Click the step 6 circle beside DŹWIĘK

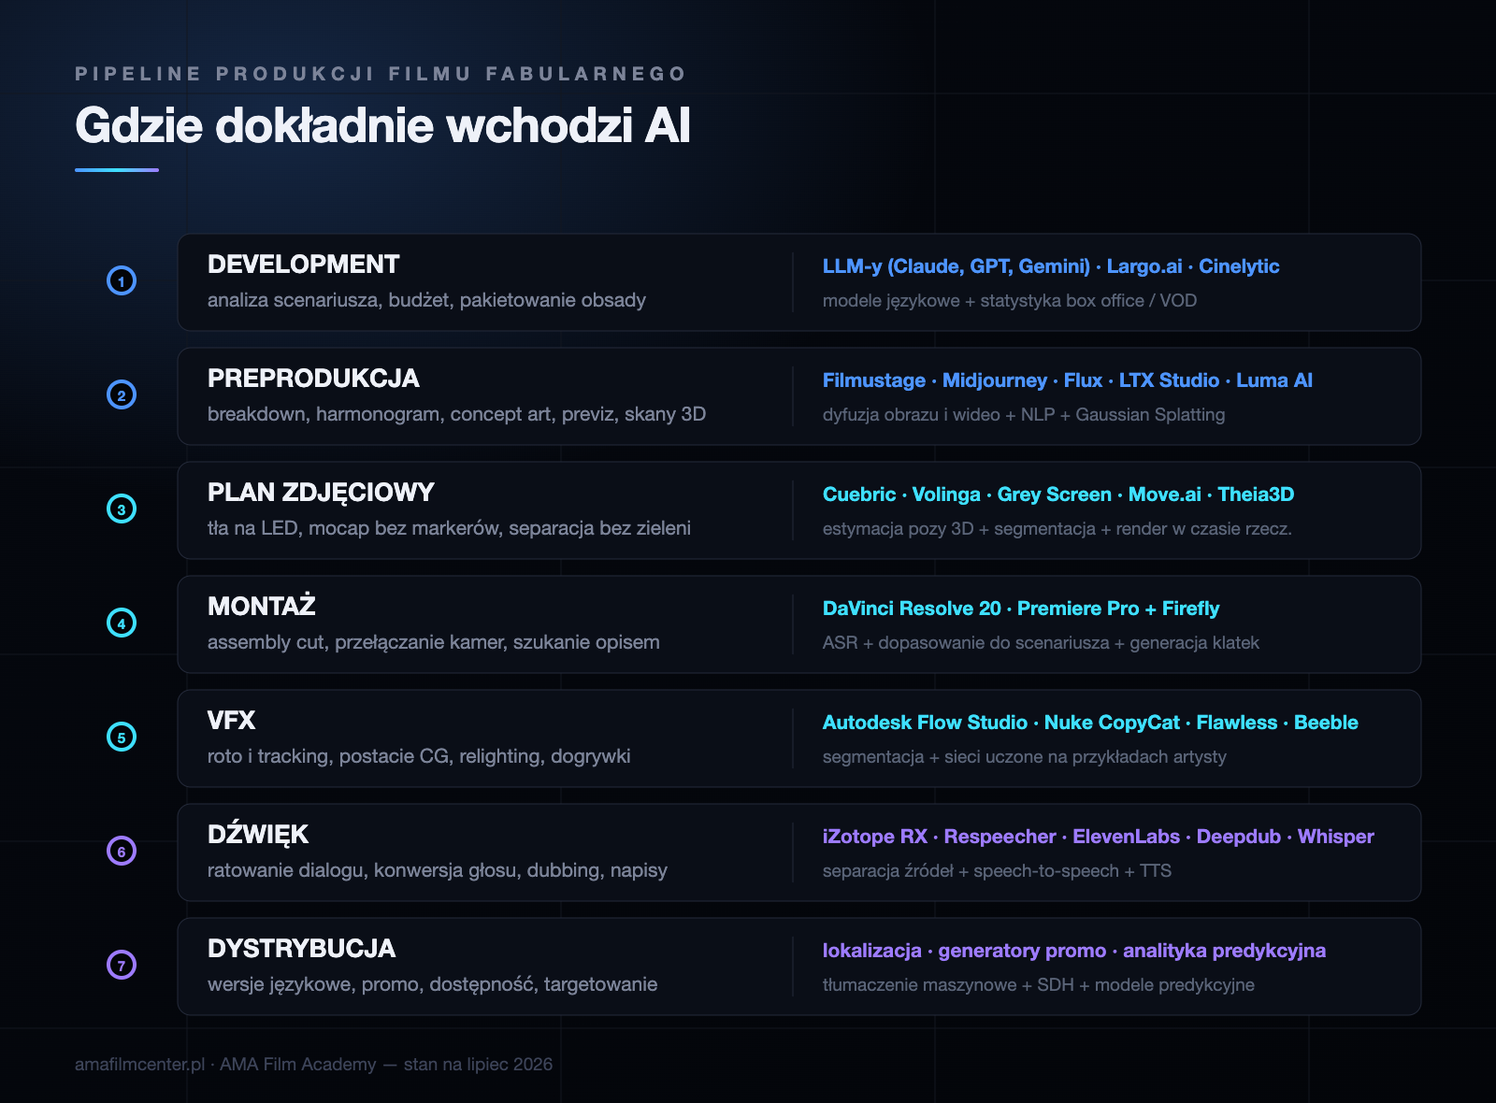[x=122, y=851]
